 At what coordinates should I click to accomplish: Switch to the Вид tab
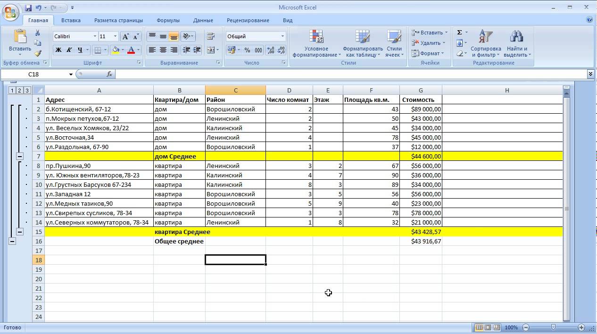288,20
